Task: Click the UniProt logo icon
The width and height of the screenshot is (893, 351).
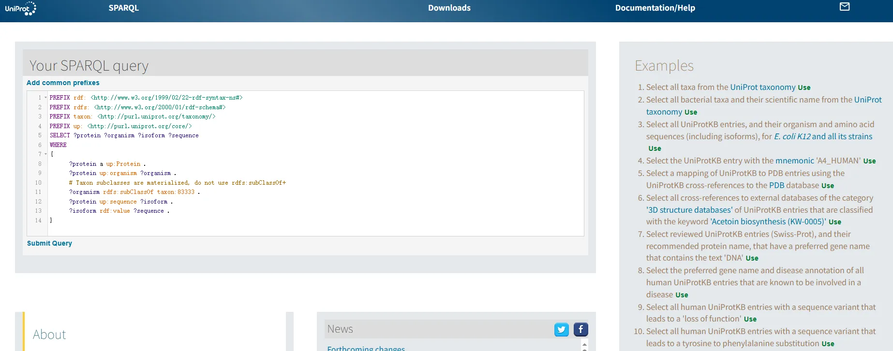Action: 20,8
